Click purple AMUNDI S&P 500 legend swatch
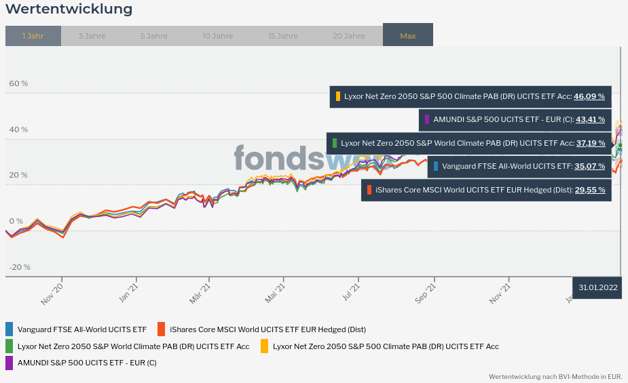Viewport: 628px width, 383px height. coord(10,363)
